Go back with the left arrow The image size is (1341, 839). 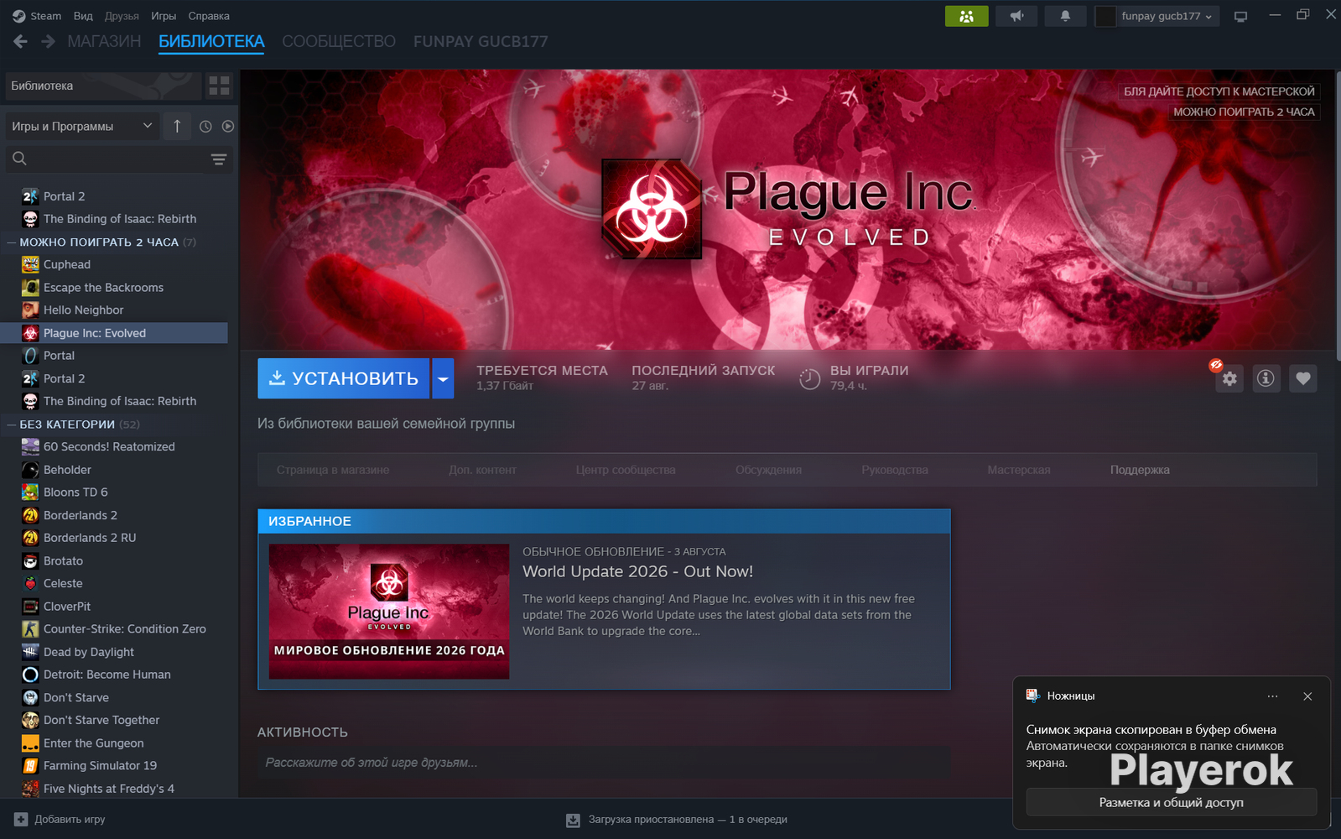[21, 41]
